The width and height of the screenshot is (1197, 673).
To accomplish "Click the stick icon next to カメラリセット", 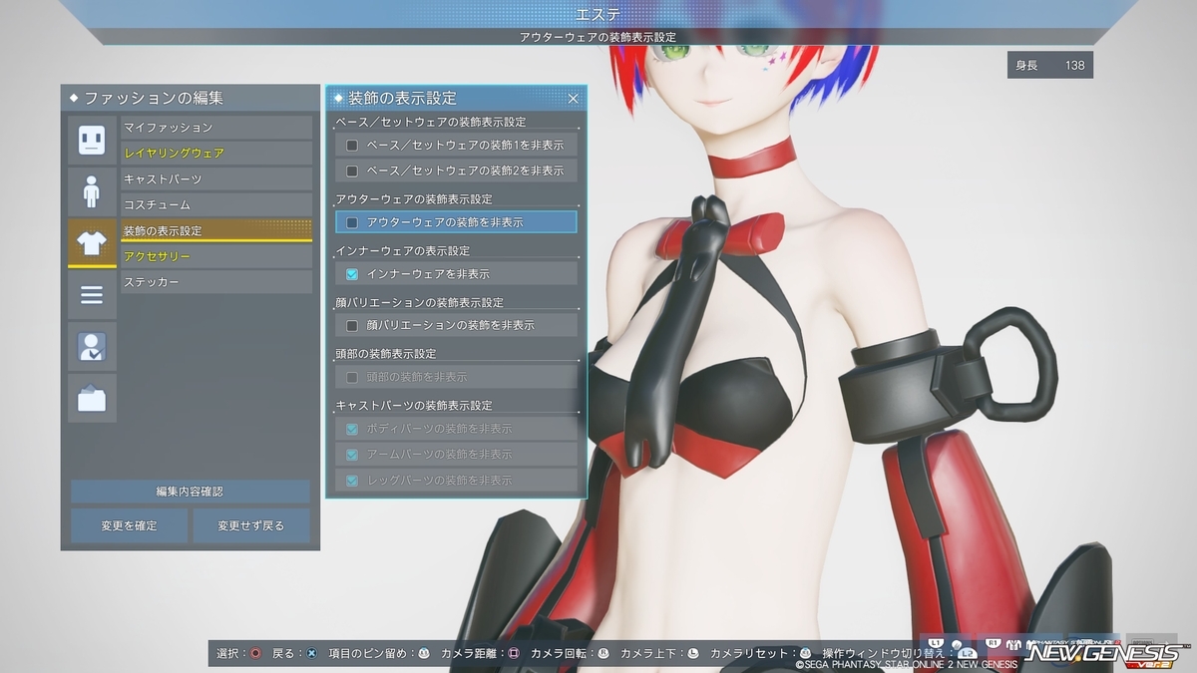I will [805, 653].
